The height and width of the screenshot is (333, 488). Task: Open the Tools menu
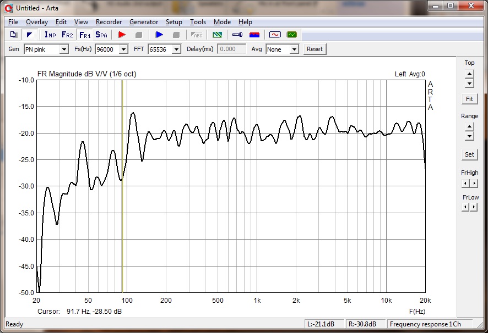pyautogui.click(x=198, y=22)
